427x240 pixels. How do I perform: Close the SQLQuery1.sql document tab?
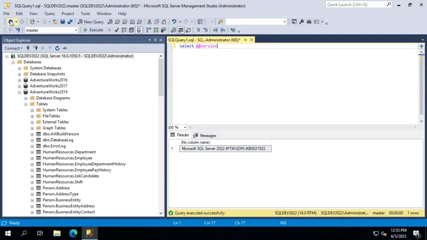(251, 40)
